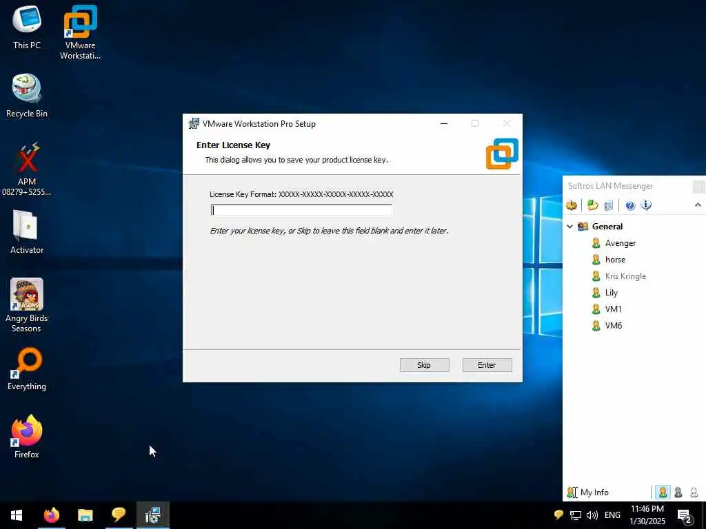Open the info speech bubble icon in Softros toolbar
The height and width of the screenshot is (529, 706).
pos(645,205)
